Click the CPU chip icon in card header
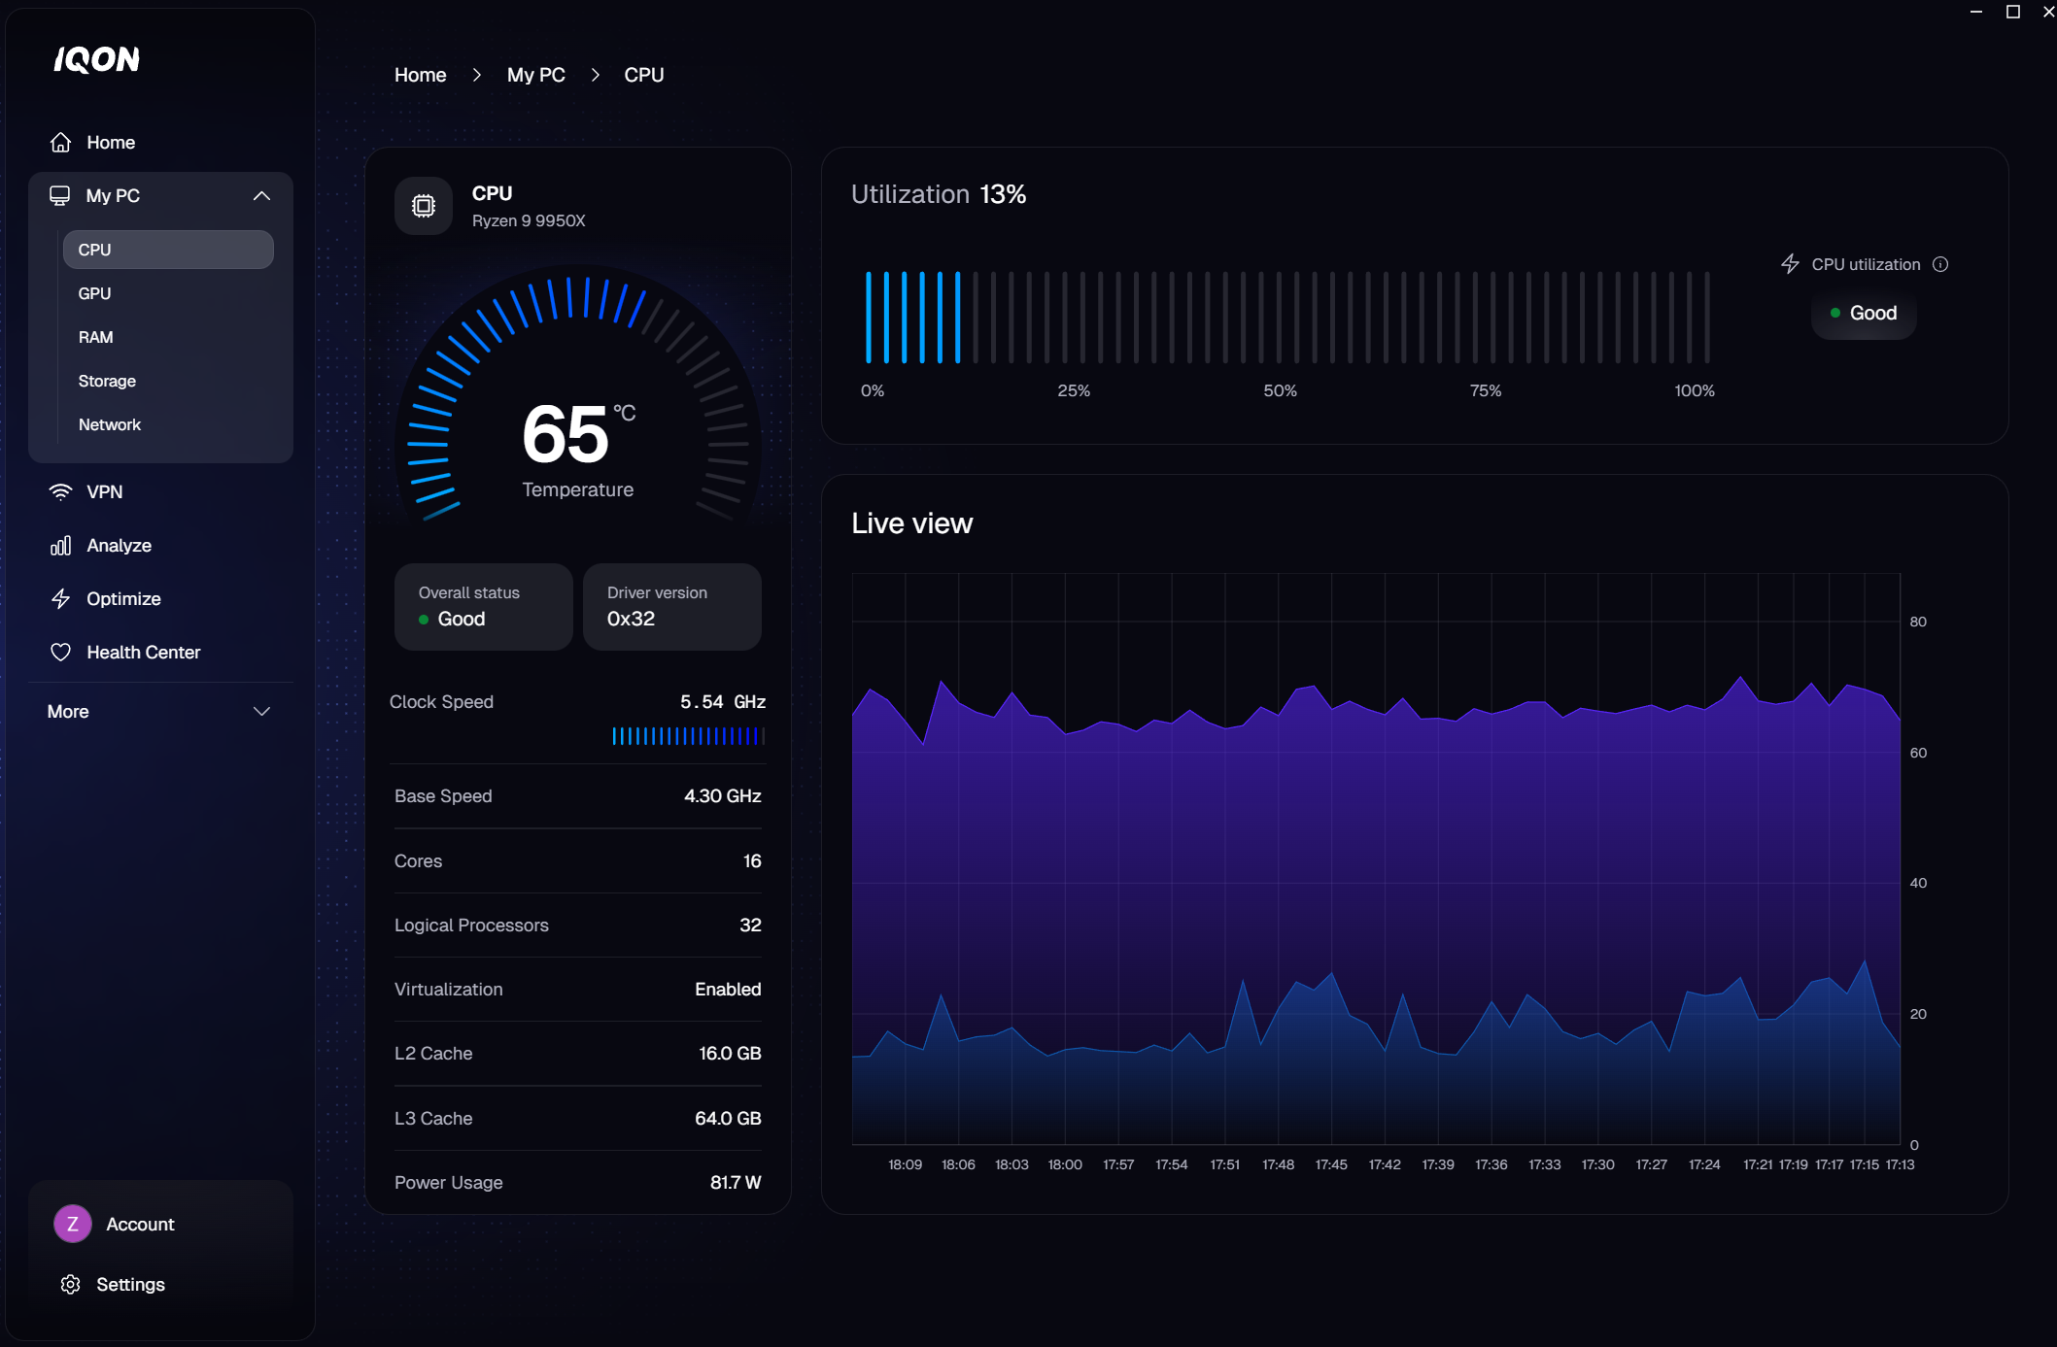2057x1347 pixels. (x=424, y=206)
